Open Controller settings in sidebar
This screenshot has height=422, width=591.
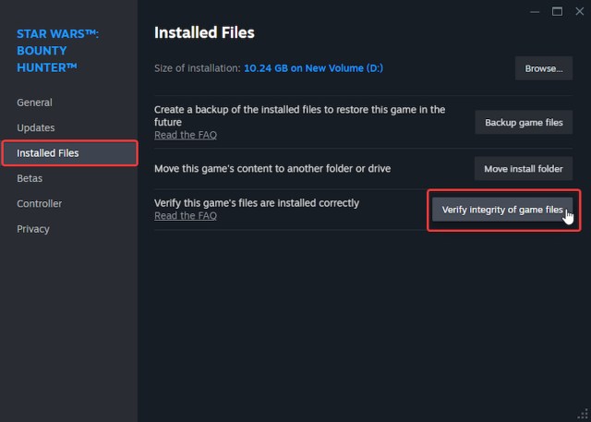pyautogui.click(x=40, y=203)
